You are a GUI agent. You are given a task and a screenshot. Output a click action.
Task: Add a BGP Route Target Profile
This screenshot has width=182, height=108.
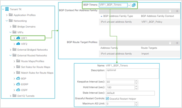pos(177,43)
